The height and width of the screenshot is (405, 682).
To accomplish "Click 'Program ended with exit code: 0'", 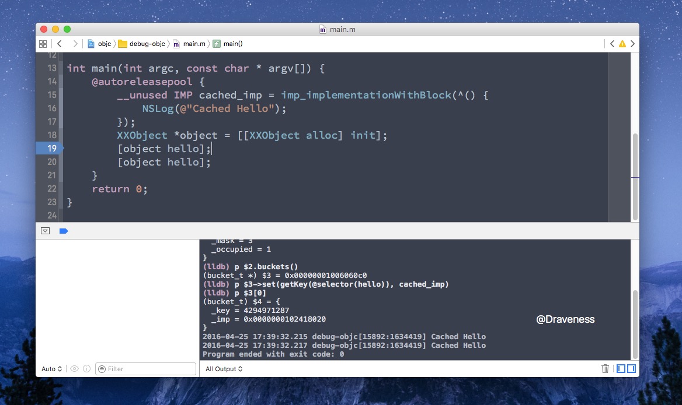I will pyautogui.click(x=273, y=354).
